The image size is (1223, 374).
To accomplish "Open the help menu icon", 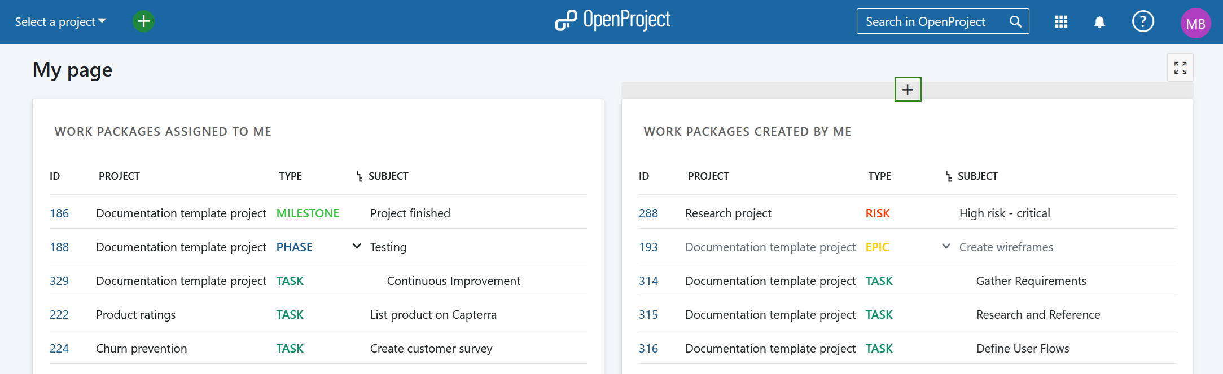I will tap(1143, 22).
